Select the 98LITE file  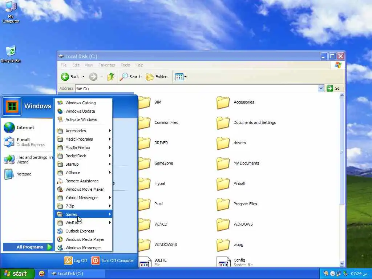tap(153, 262)
